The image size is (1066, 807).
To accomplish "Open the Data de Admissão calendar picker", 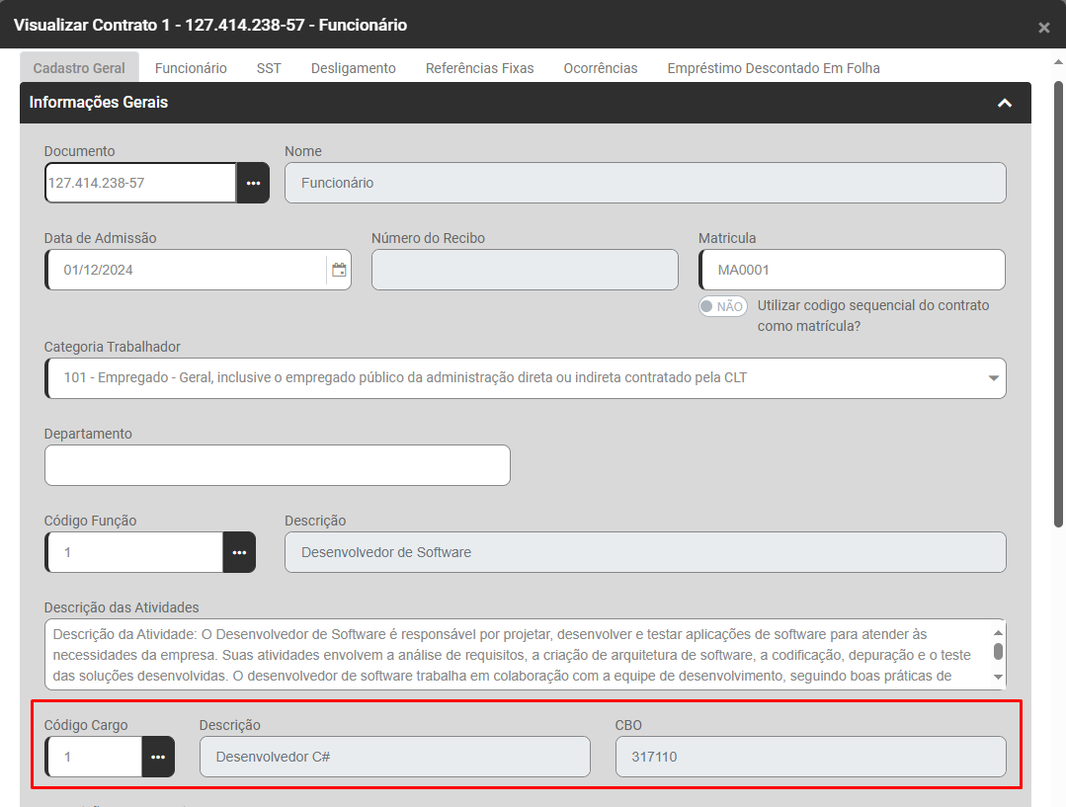I will pos(339,270).
